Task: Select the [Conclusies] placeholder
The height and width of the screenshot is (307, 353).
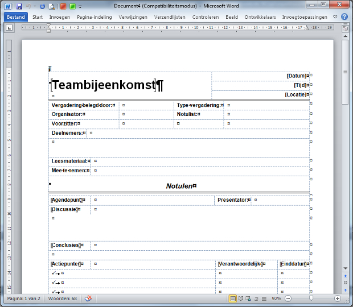Action: (65, 245)
